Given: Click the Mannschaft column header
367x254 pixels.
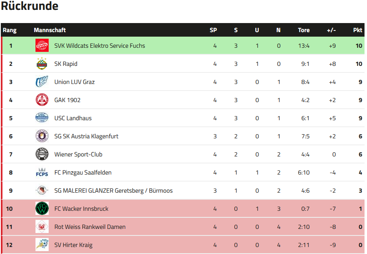Looking at the screenshot, I should point(49,30).
